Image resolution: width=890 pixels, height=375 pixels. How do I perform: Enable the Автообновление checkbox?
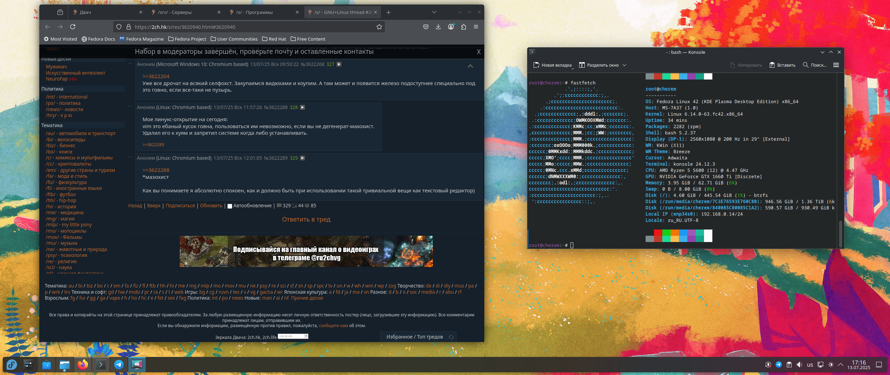tap(229, 206)
